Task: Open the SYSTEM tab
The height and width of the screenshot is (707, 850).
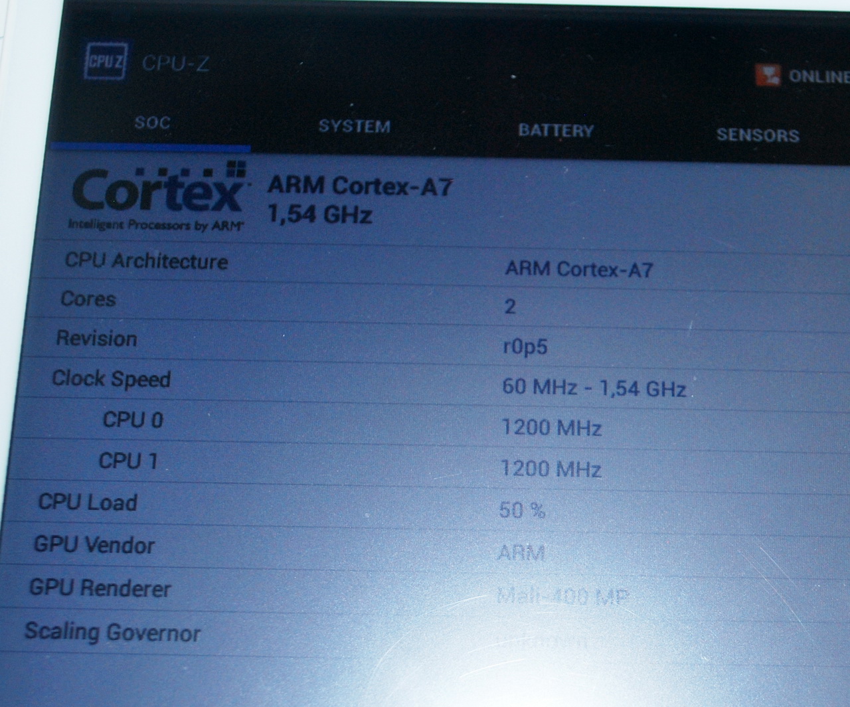Action: click(354, 126)
